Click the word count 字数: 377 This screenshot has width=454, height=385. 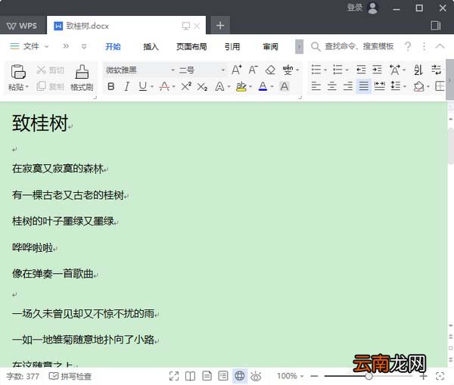[x=23, y=376]
